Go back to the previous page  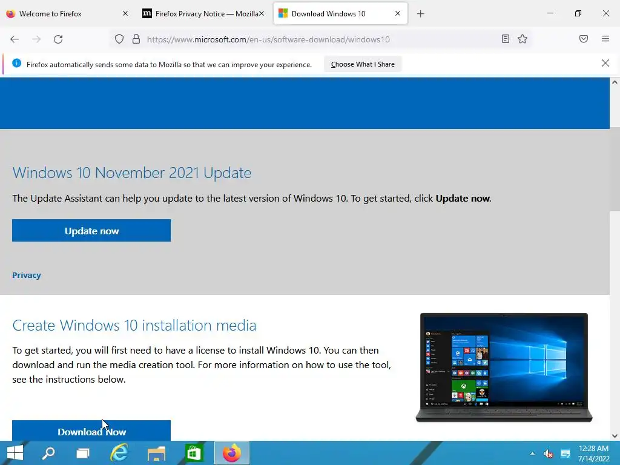(15, 39)
